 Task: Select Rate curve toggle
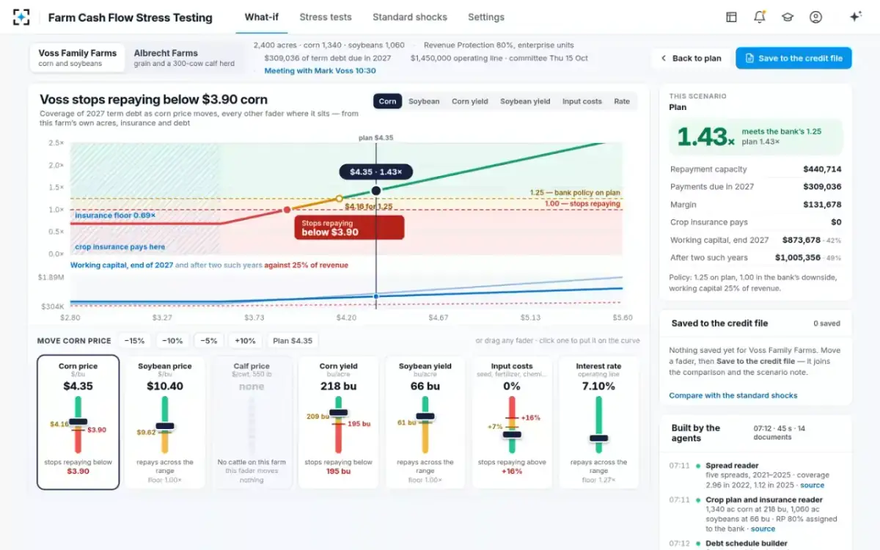[622, 101]
